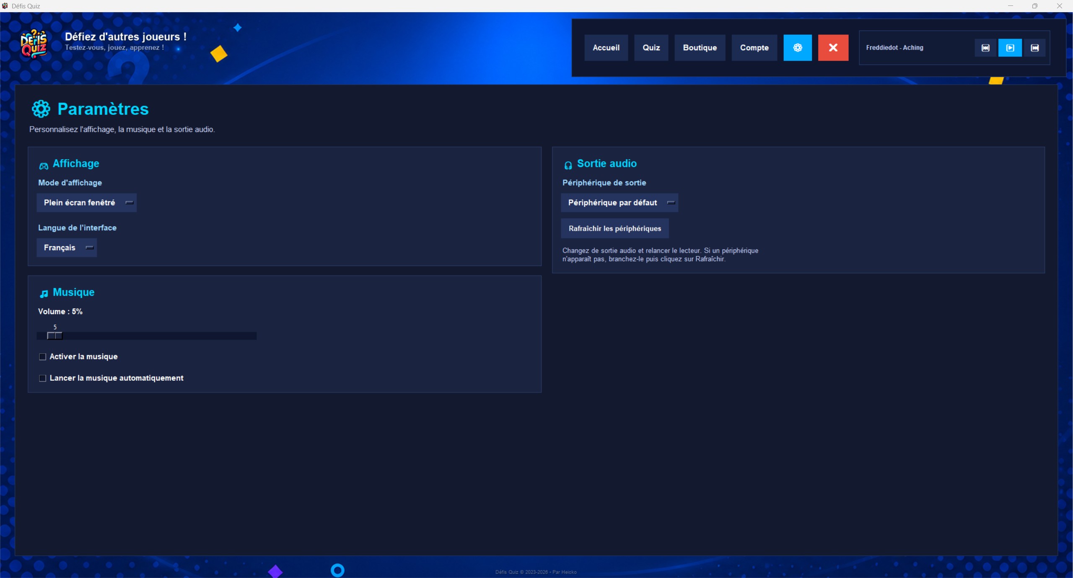Image resolution: width=1073 pixels, height=578 pixels.
Task: Click the Affichage heading
Action: (x=76, y=163)
